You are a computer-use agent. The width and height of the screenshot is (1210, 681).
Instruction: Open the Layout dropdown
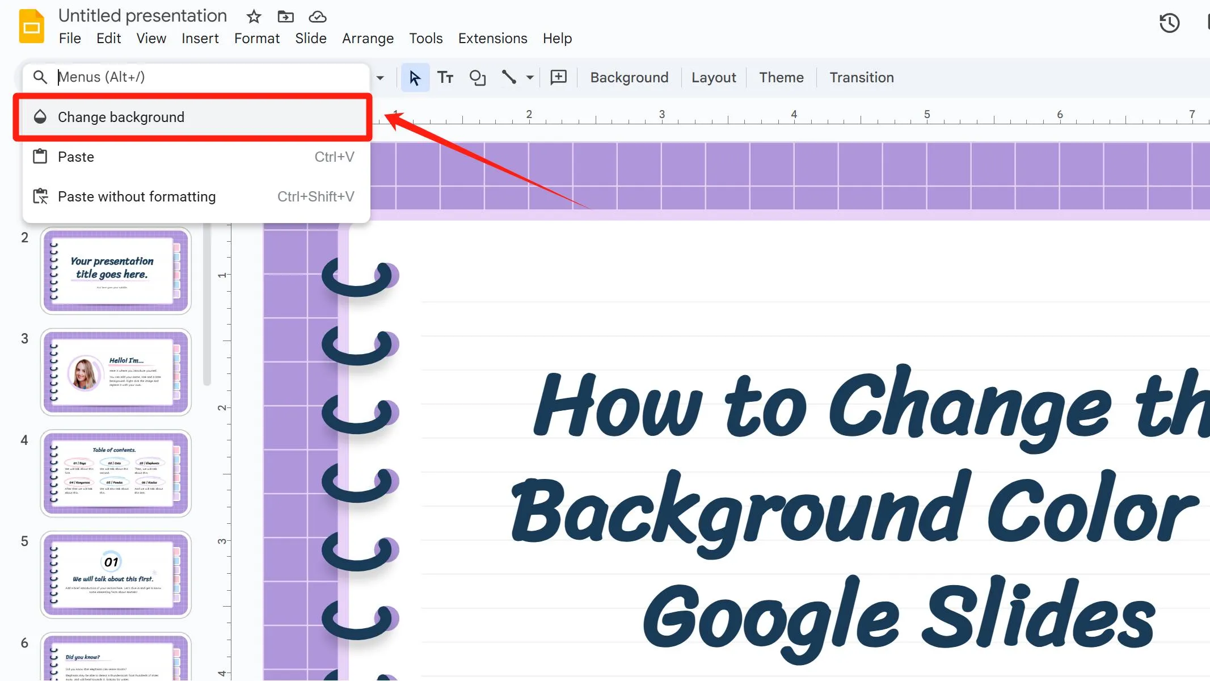click(714, 77)
